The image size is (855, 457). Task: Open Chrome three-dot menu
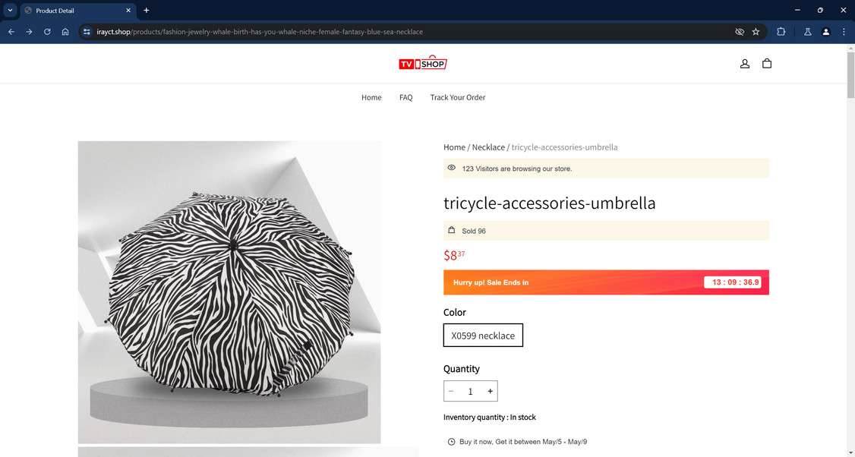click(844, 32)
